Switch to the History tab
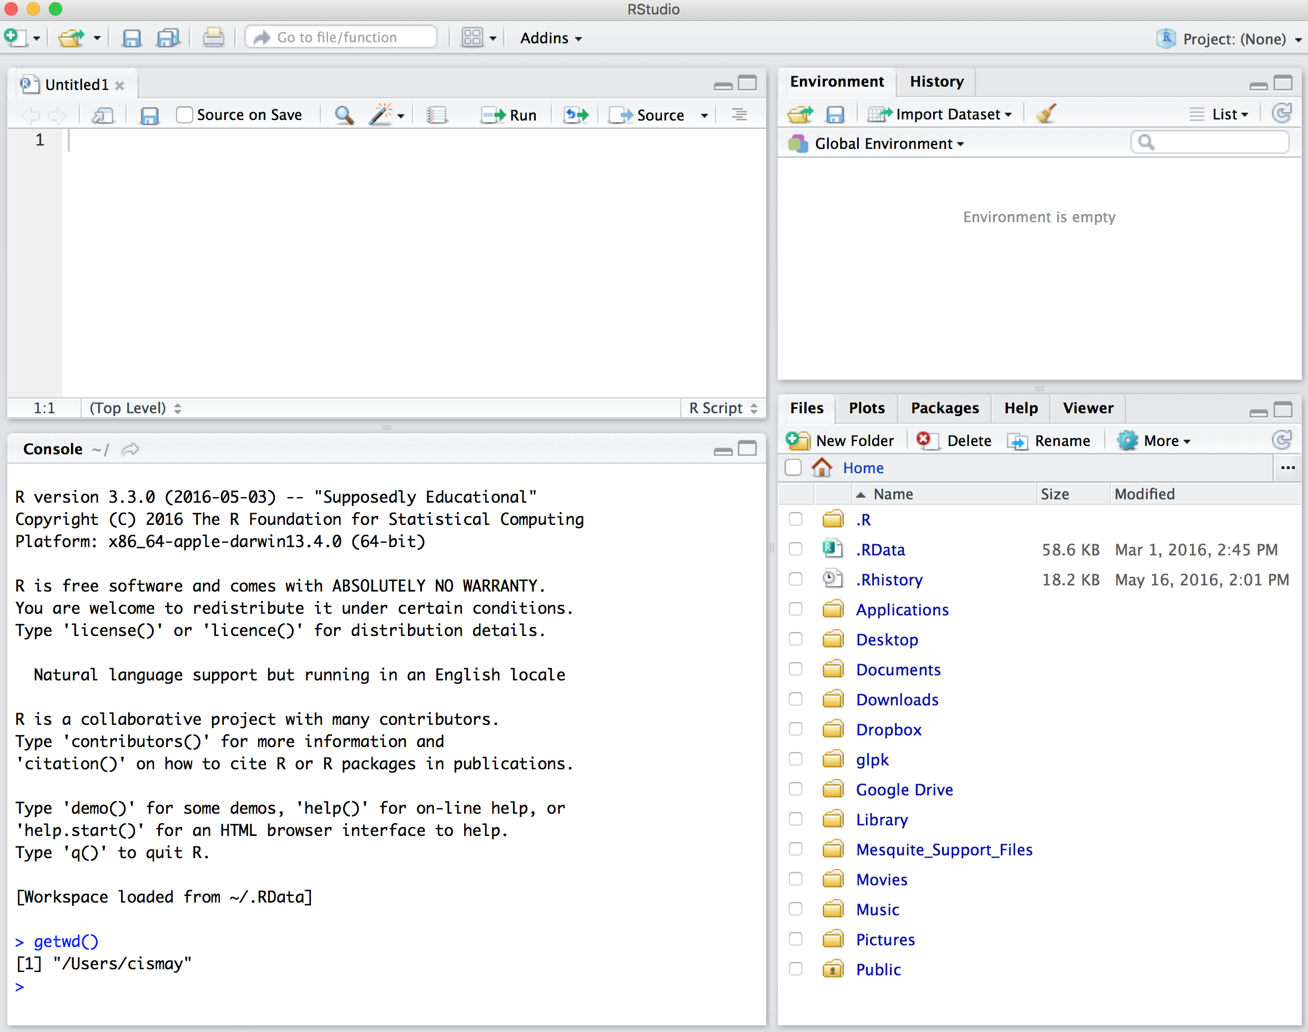 (x=936, y=82)
